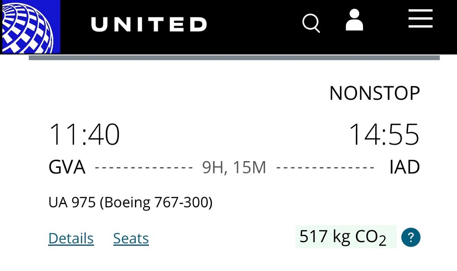Click the gray bar below the header

(234, 58)
